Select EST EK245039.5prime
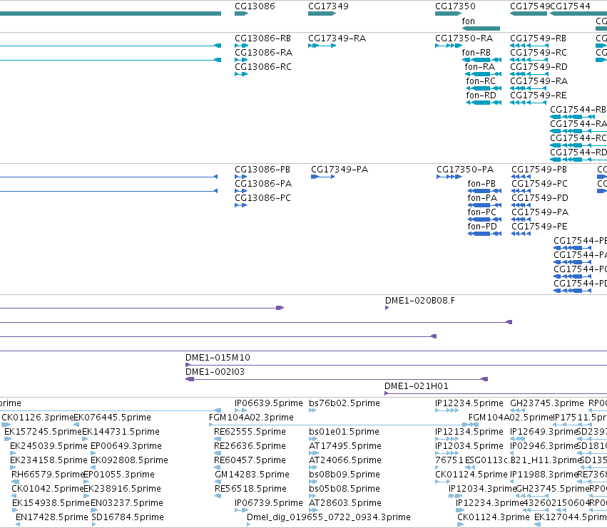The width and height of the screenshot is (607, 528). tap(49, 446)
